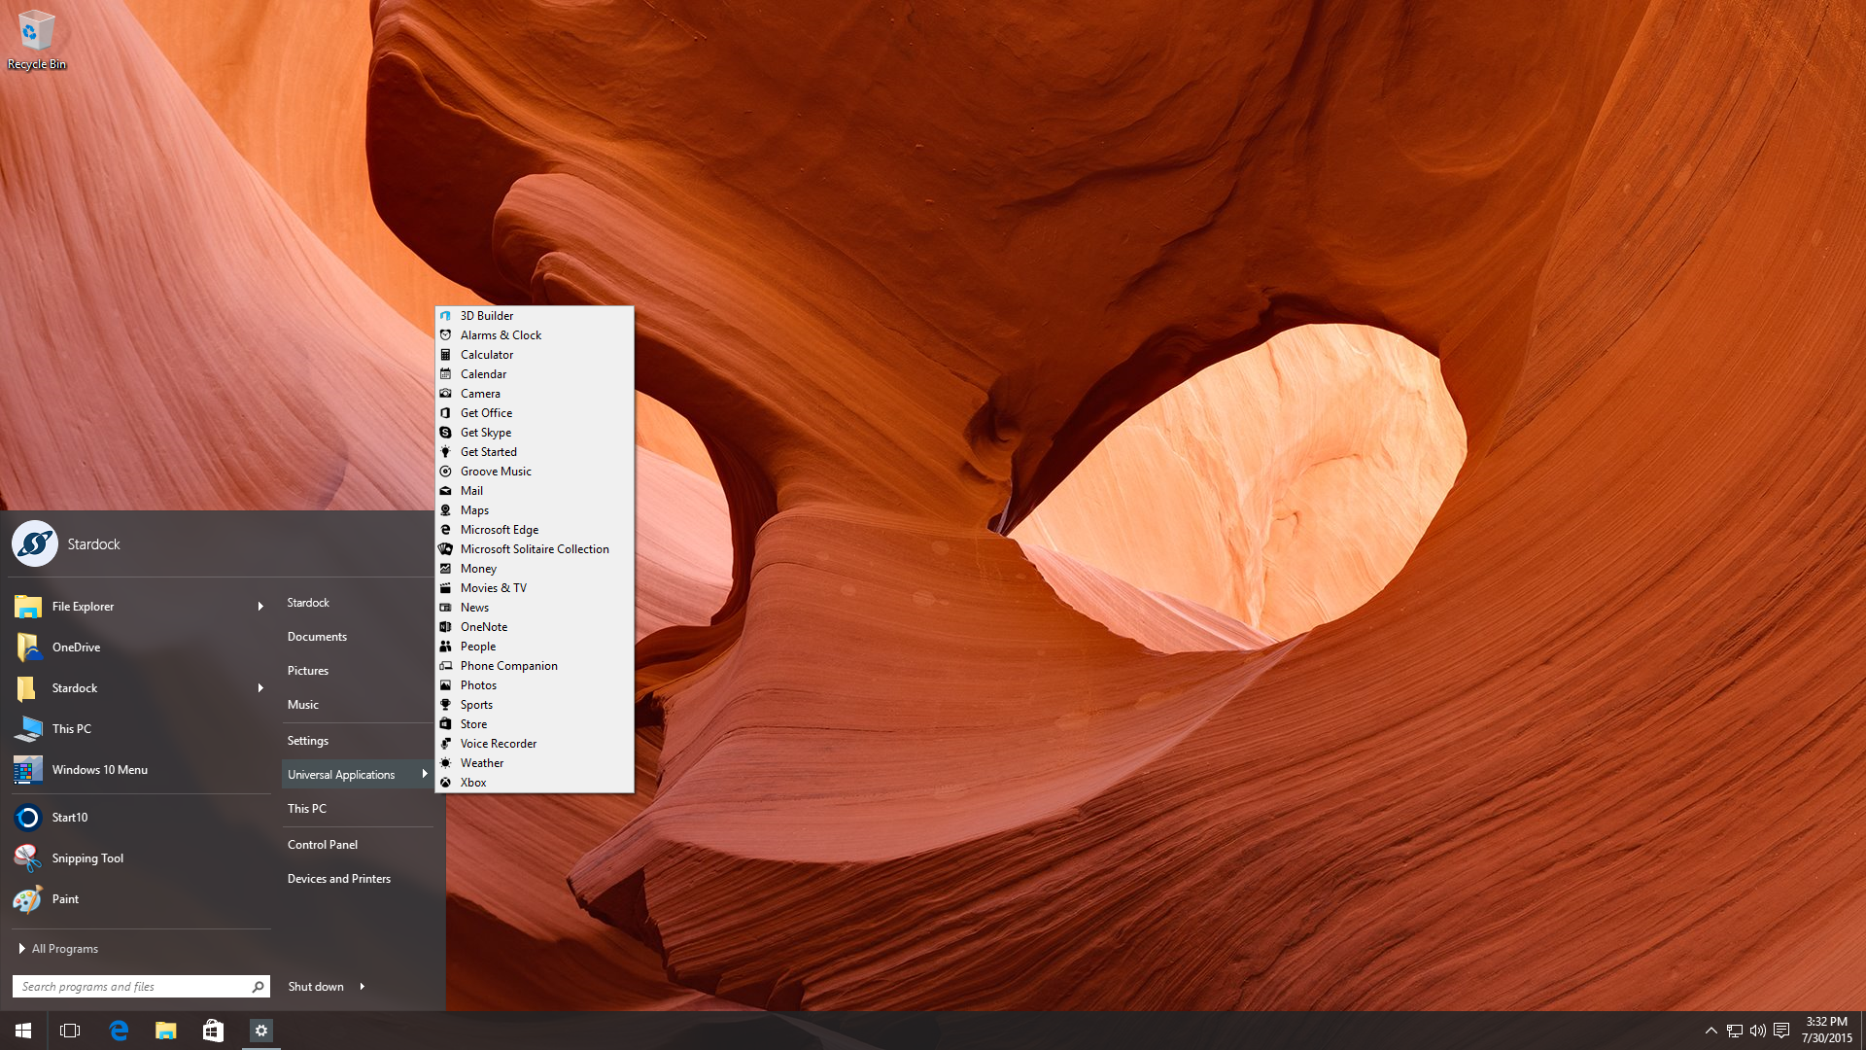This screenshot has width=1866, height=1050.
Task: Click the Stardock user avatar icon
Action: tap(35, 543)
